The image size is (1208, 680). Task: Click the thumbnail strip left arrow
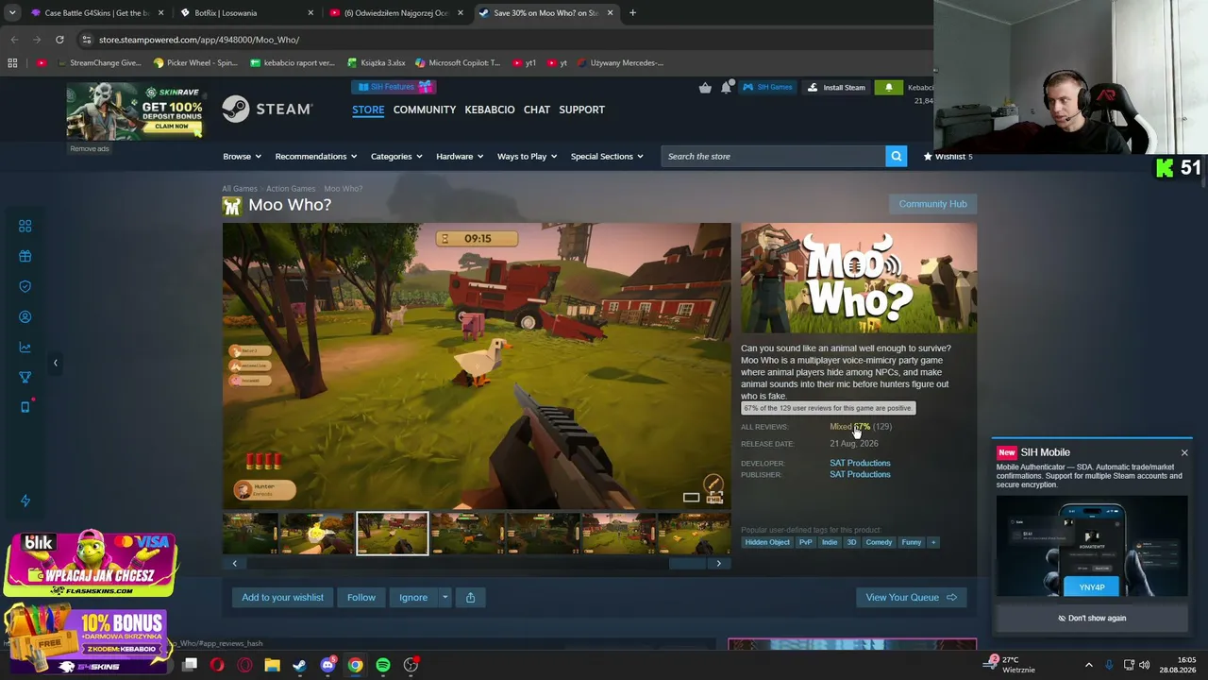coord(235,563)
